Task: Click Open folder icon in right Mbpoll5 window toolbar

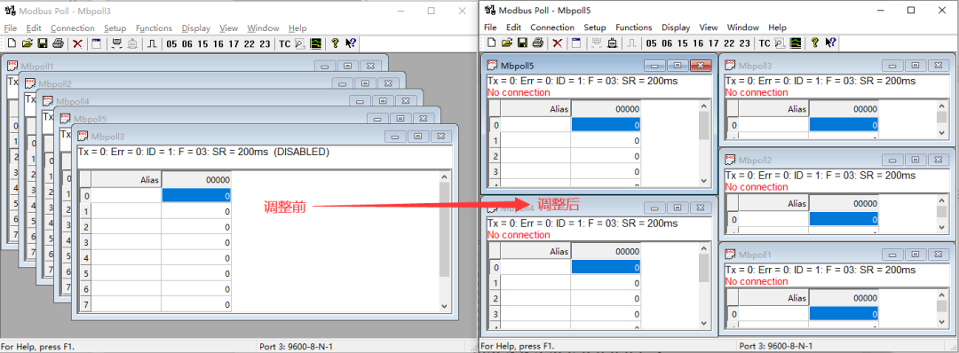Action: tap(507, 43)
